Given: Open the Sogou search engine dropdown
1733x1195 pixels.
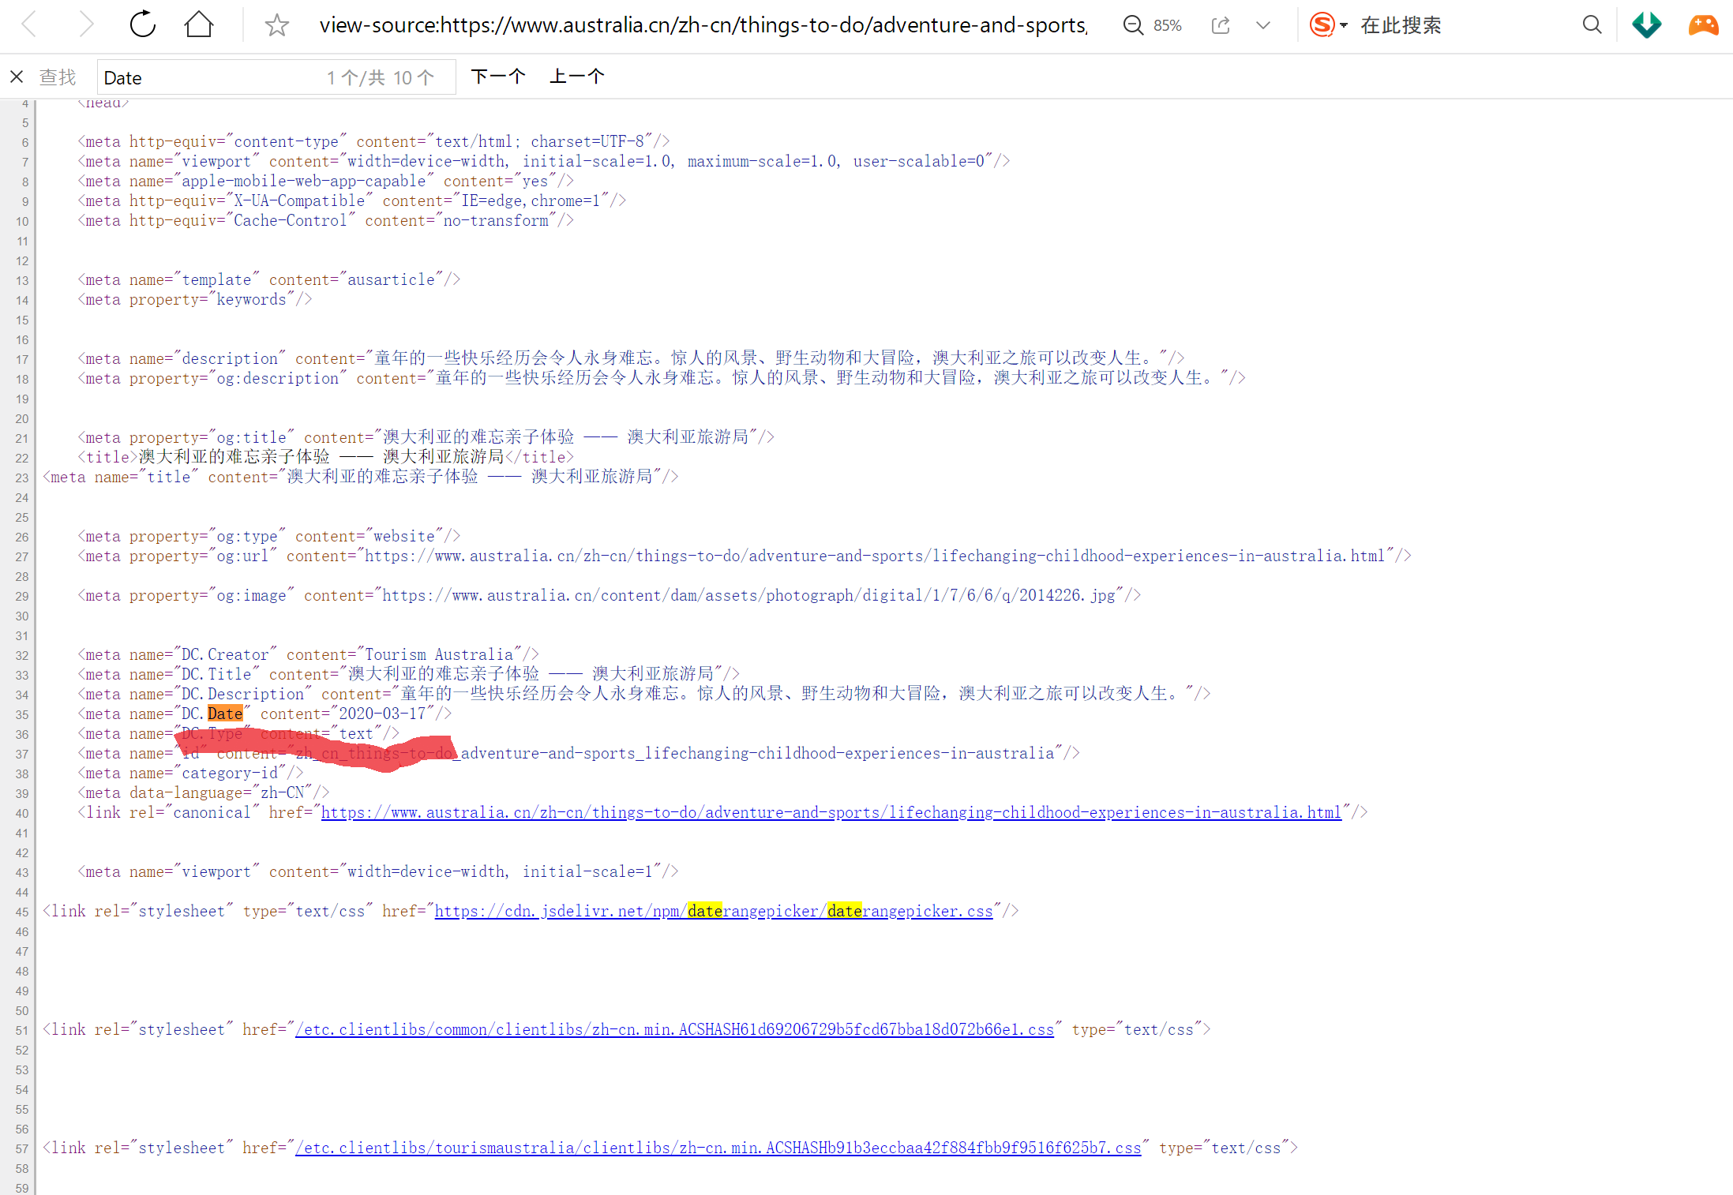Looking at the screenshot, I should click(x=1343, y=25).
